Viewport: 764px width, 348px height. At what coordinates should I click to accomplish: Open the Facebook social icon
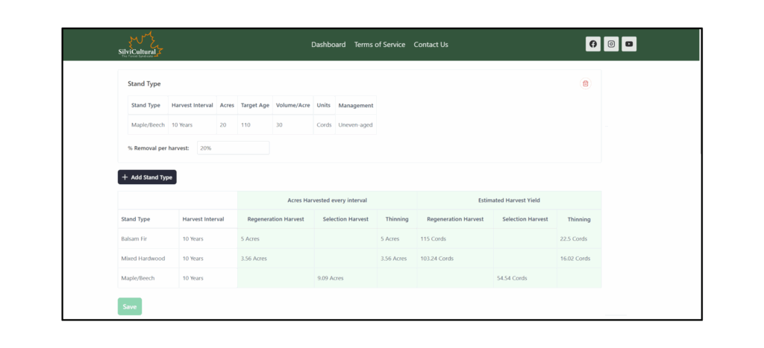click(593, 44)
